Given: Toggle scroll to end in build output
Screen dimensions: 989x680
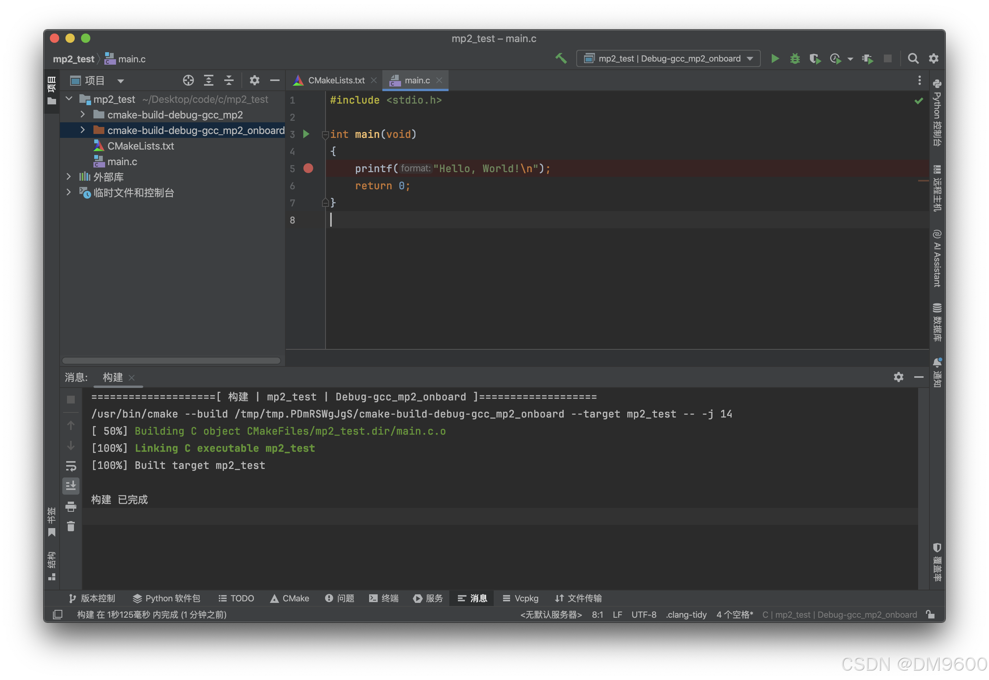Looking at the screenshot, I should pyautogui.click(x=71, y=486).
